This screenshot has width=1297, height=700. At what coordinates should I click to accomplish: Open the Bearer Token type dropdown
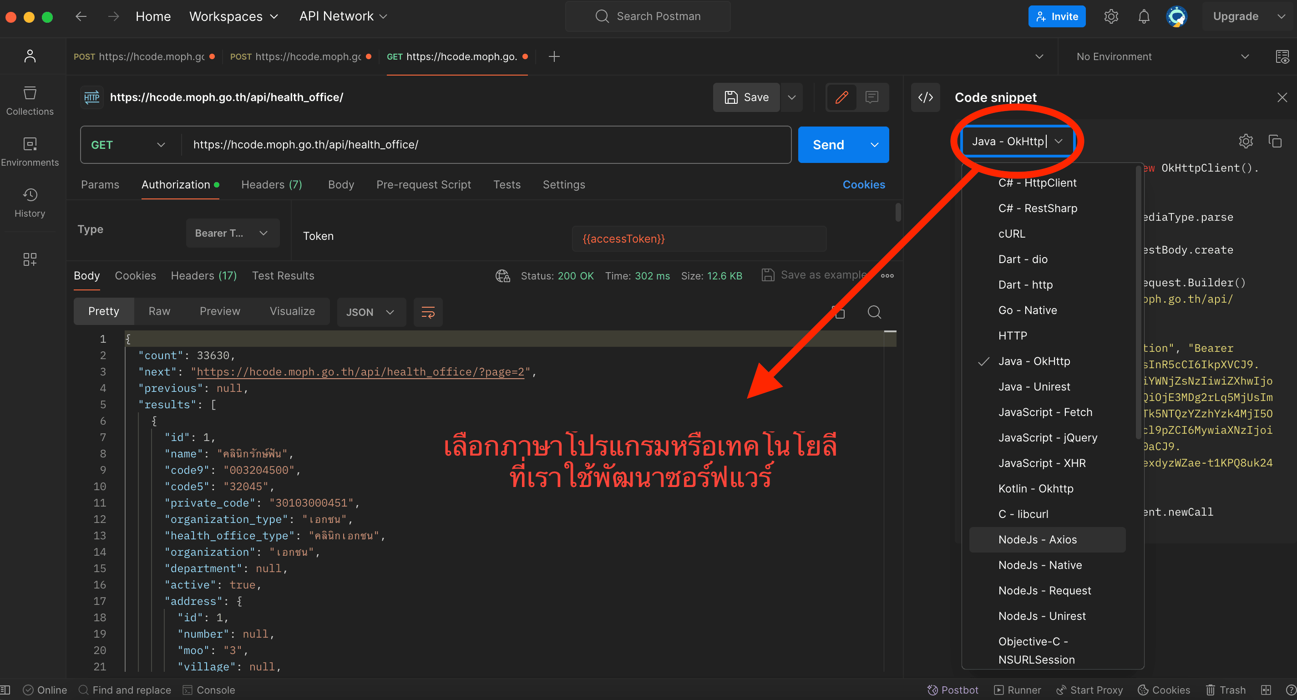(232, 233)
